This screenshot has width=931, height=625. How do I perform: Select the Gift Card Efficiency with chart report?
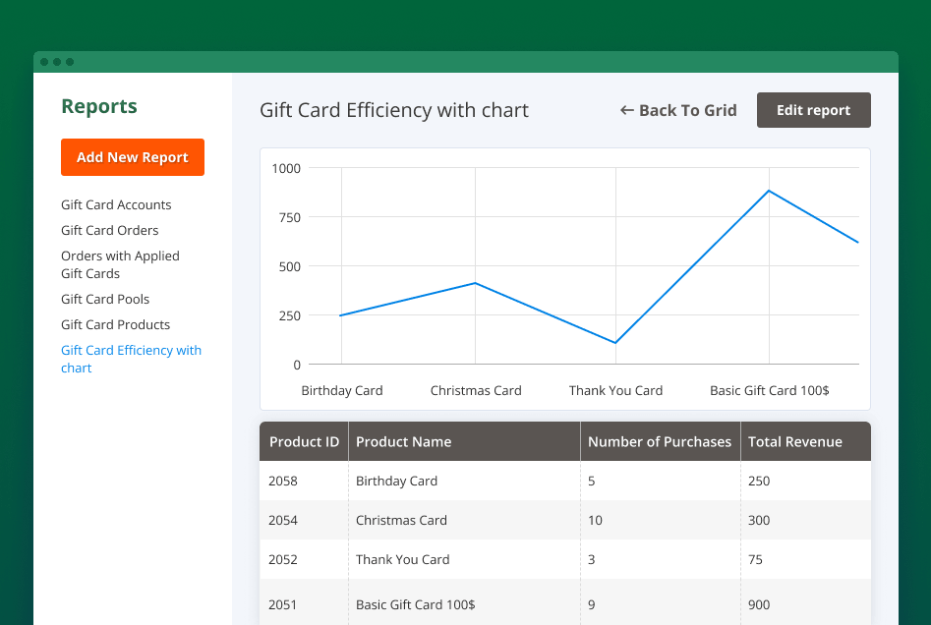tap(131, 359)
